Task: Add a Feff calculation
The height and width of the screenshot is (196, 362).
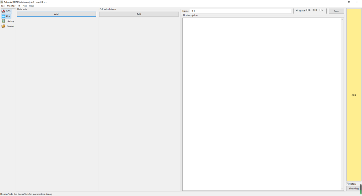Action: [x=139, y=14]
